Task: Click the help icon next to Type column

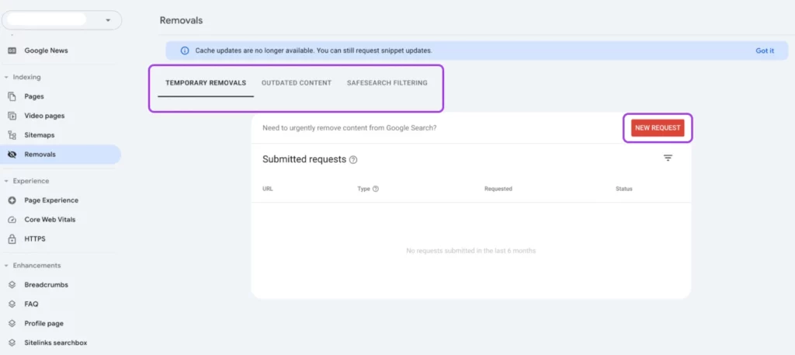Action: point(376,189)
